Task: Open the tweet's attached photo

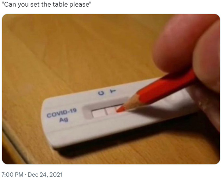Action: pos(111,89)
